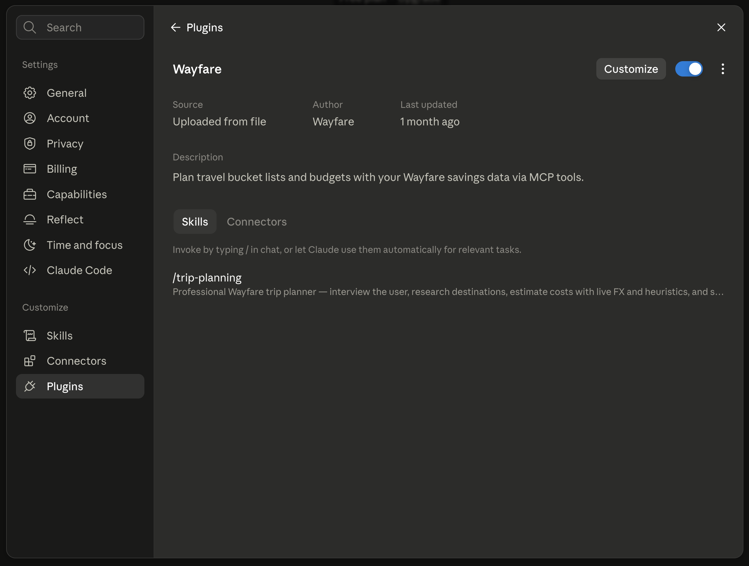Select Plugins in the sidebar
This screenshot has height=566, width=749.
point(80,386)
